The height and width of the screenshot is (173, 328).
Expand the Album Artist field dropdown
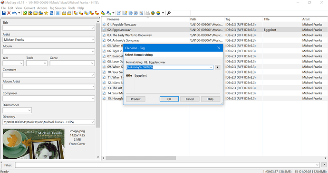click(93, 87)
